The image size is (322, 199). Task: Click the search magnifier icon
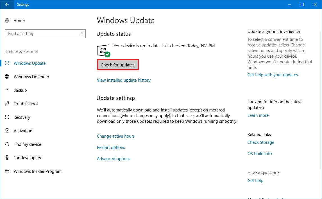81,33
